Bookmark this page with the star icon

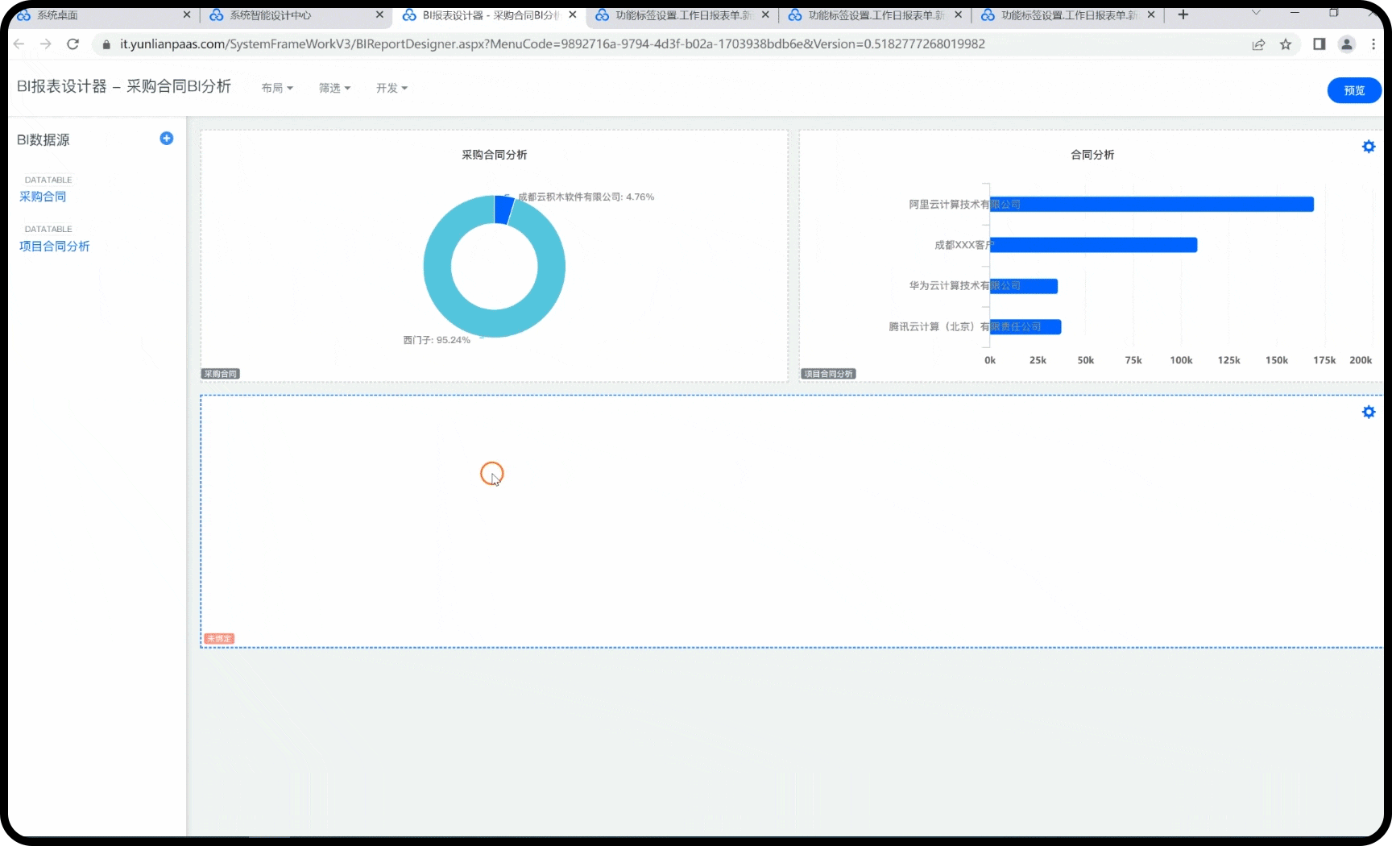(1286, 44)
